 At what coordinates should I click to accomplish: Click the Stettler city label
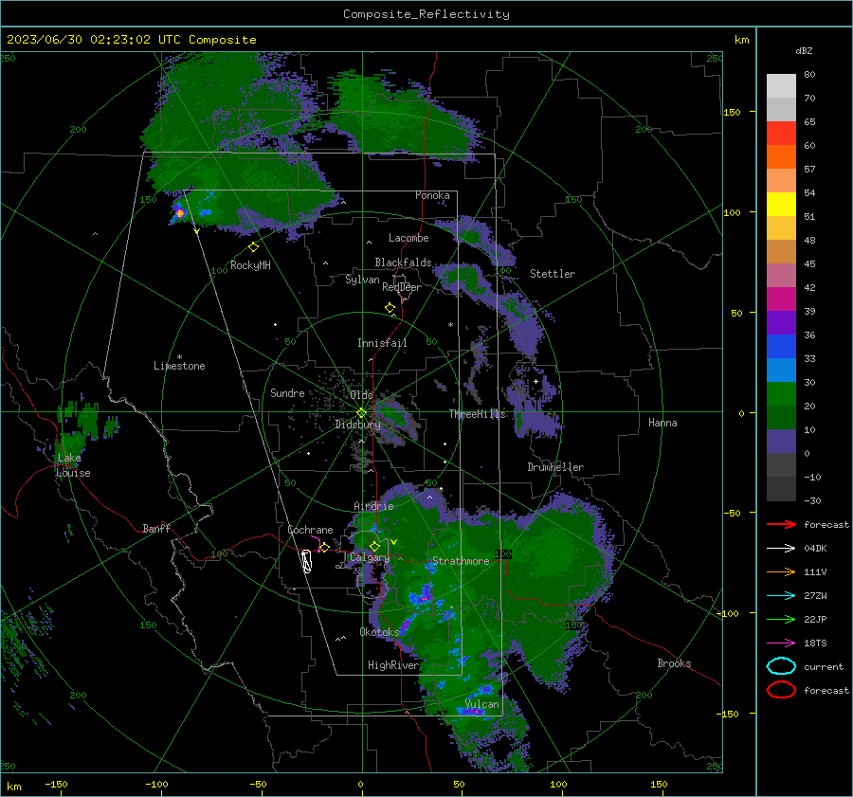tap(553, 274)
